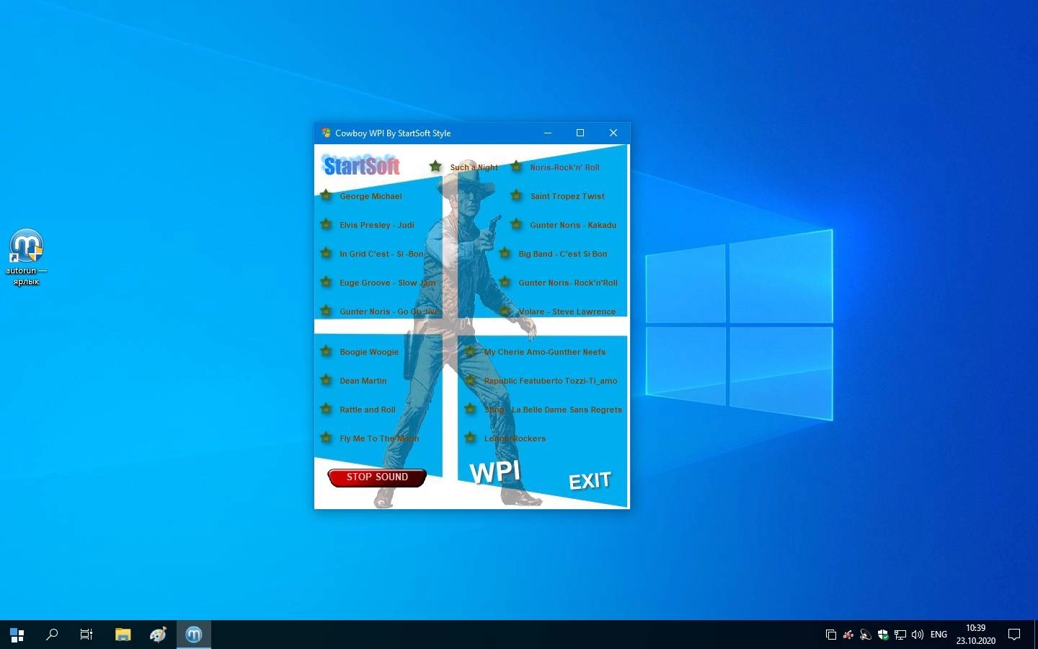Click the star icon beside Boogie Woogie

[x=326, y=351]
